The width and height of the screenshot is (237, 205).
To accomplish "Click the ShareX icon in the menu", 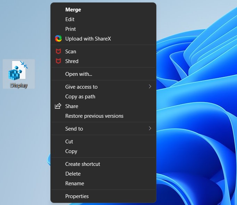I will coord(58,39).
